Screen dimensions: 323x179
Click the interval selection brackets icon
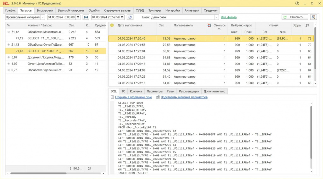86,17
